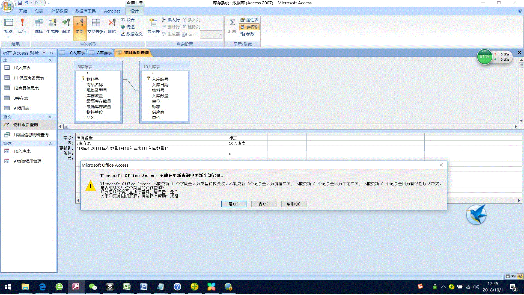This screenshot has width=524, height=295.
Task: Click Help button in the warning dialog
Action: [294, 204]
